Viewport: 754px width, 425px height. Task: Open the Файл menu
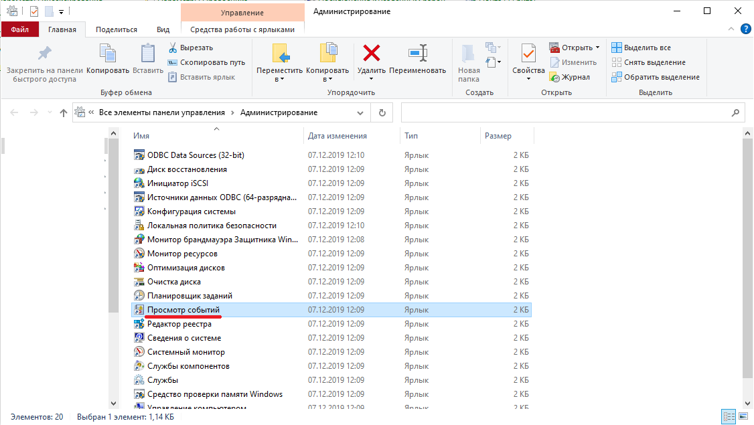(19, 29)
